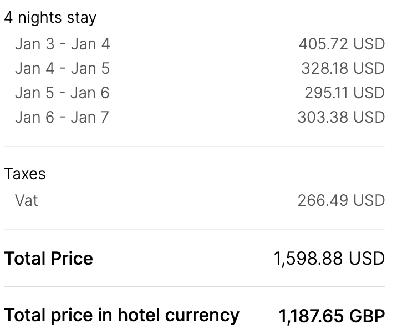Select the Jan 6 - Jan 7 date row

point(63,117)
